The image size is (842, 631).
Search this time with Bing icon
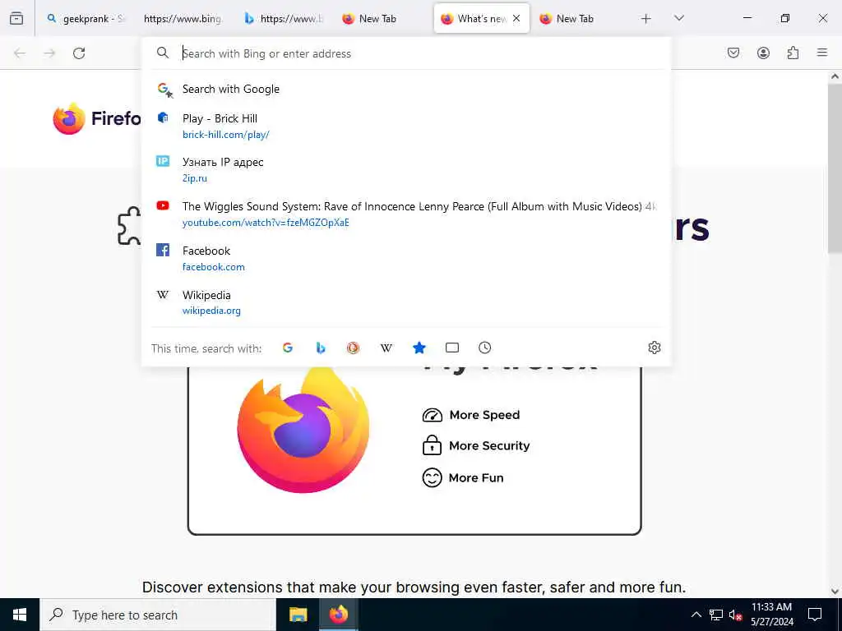pyautogui.click(x=321, y=348)
